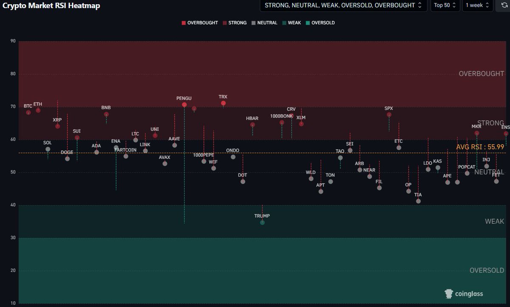This screenshot has width=510, height=307.
Task: Select the SPX data point
Action: (389, 115)
